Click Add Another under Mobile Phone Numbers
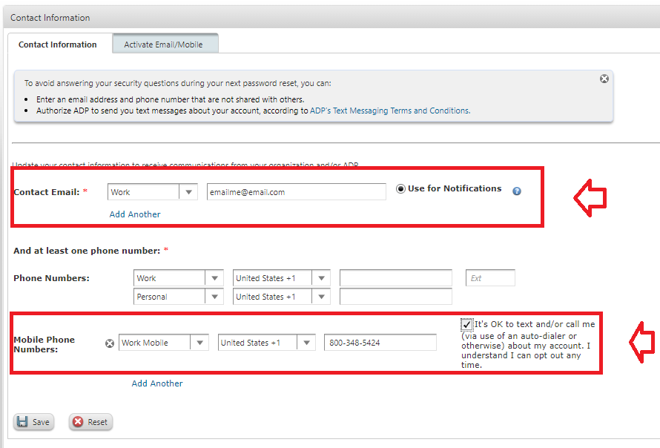The width and height of the screenshot is (660, 448). (x=157, y=383)
